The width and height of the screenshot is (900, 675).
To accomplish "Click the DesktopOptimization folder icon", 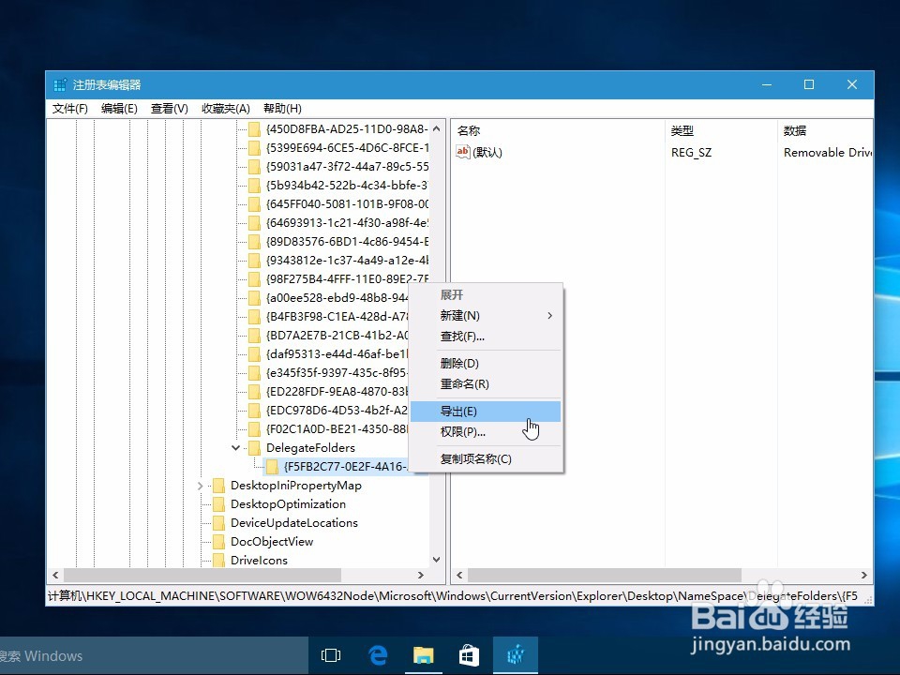I will (x=218, y=504).
